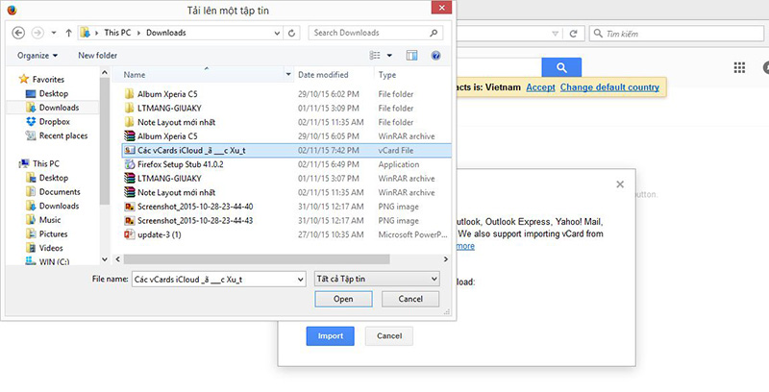Click the refresh icon next to address bar
The width and height of the screenshot is (769, 392).
[x=291, y=33]
